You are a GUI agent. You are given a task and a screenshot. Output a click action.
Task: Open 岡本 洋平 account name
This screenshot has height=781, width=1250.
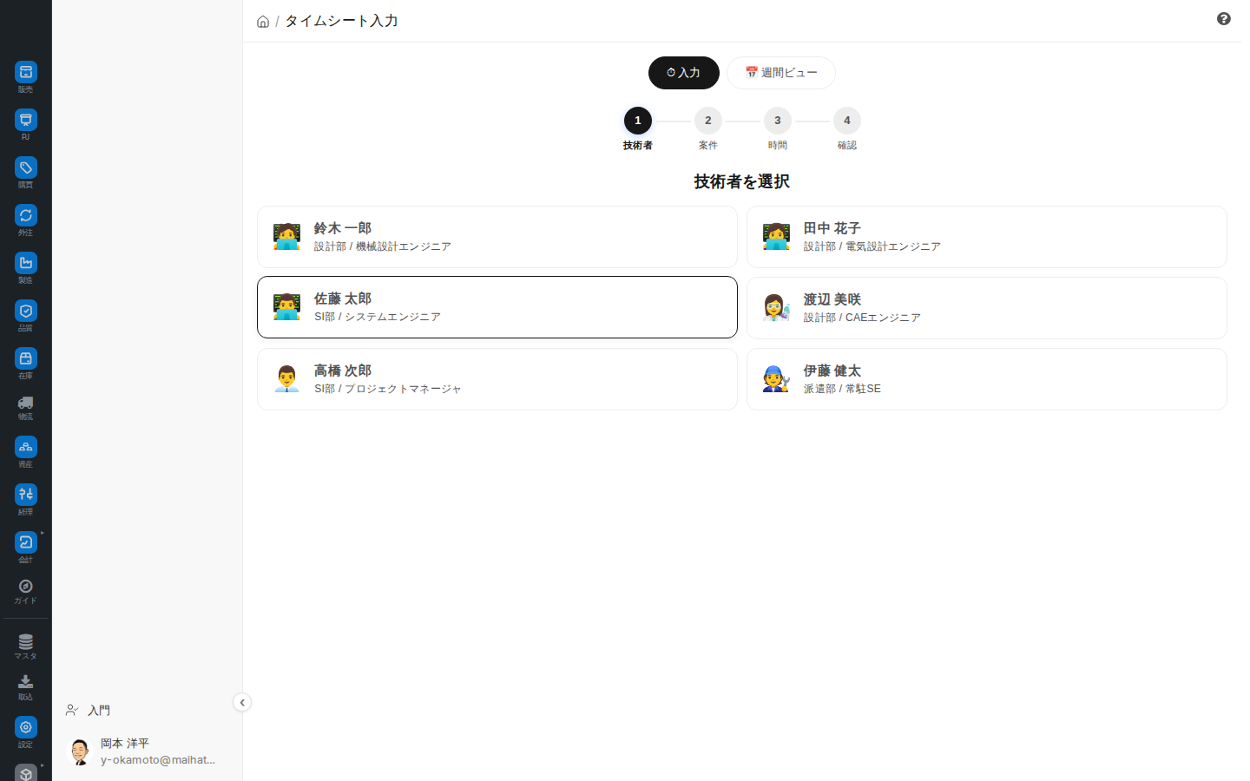pos(125,744)
